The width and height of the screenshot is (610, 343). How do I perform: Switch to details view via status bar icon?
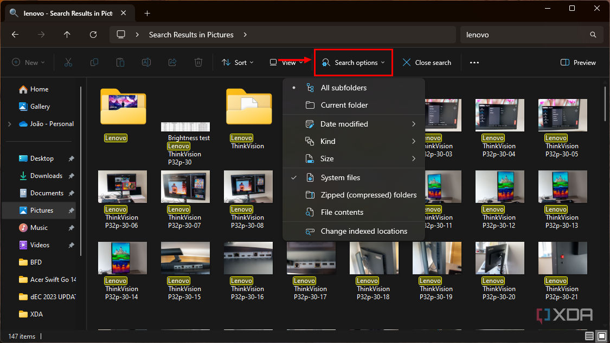pyautogui.click(x=589, y=336)
